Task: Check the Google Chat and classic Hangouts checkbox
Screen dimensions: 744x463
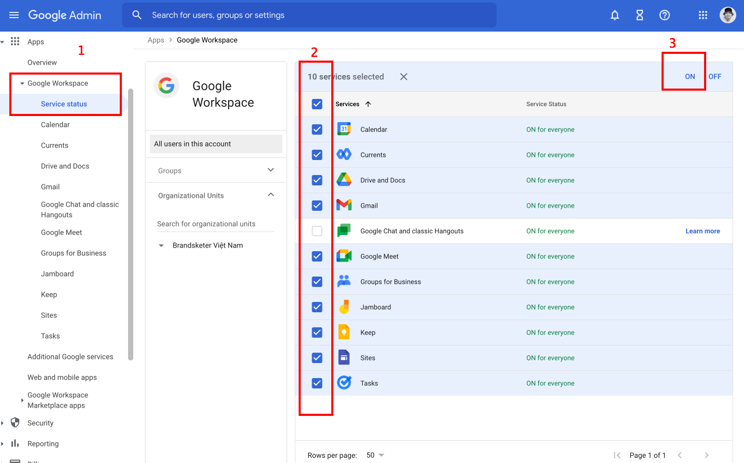Action: pyautogui.click(x=317, y=231)
